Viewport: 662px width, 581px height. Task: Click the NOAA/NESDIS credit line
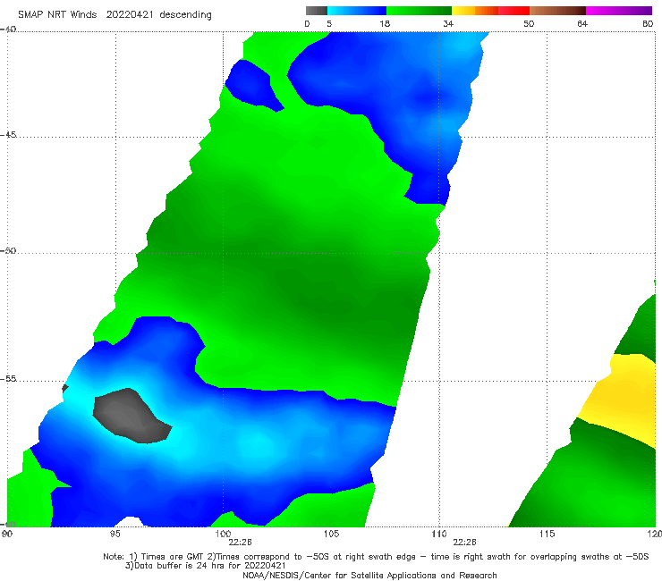tap(369, 576)
